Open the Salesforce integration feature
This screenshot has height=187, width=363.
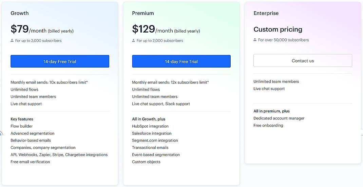click(x=152, y=133)
